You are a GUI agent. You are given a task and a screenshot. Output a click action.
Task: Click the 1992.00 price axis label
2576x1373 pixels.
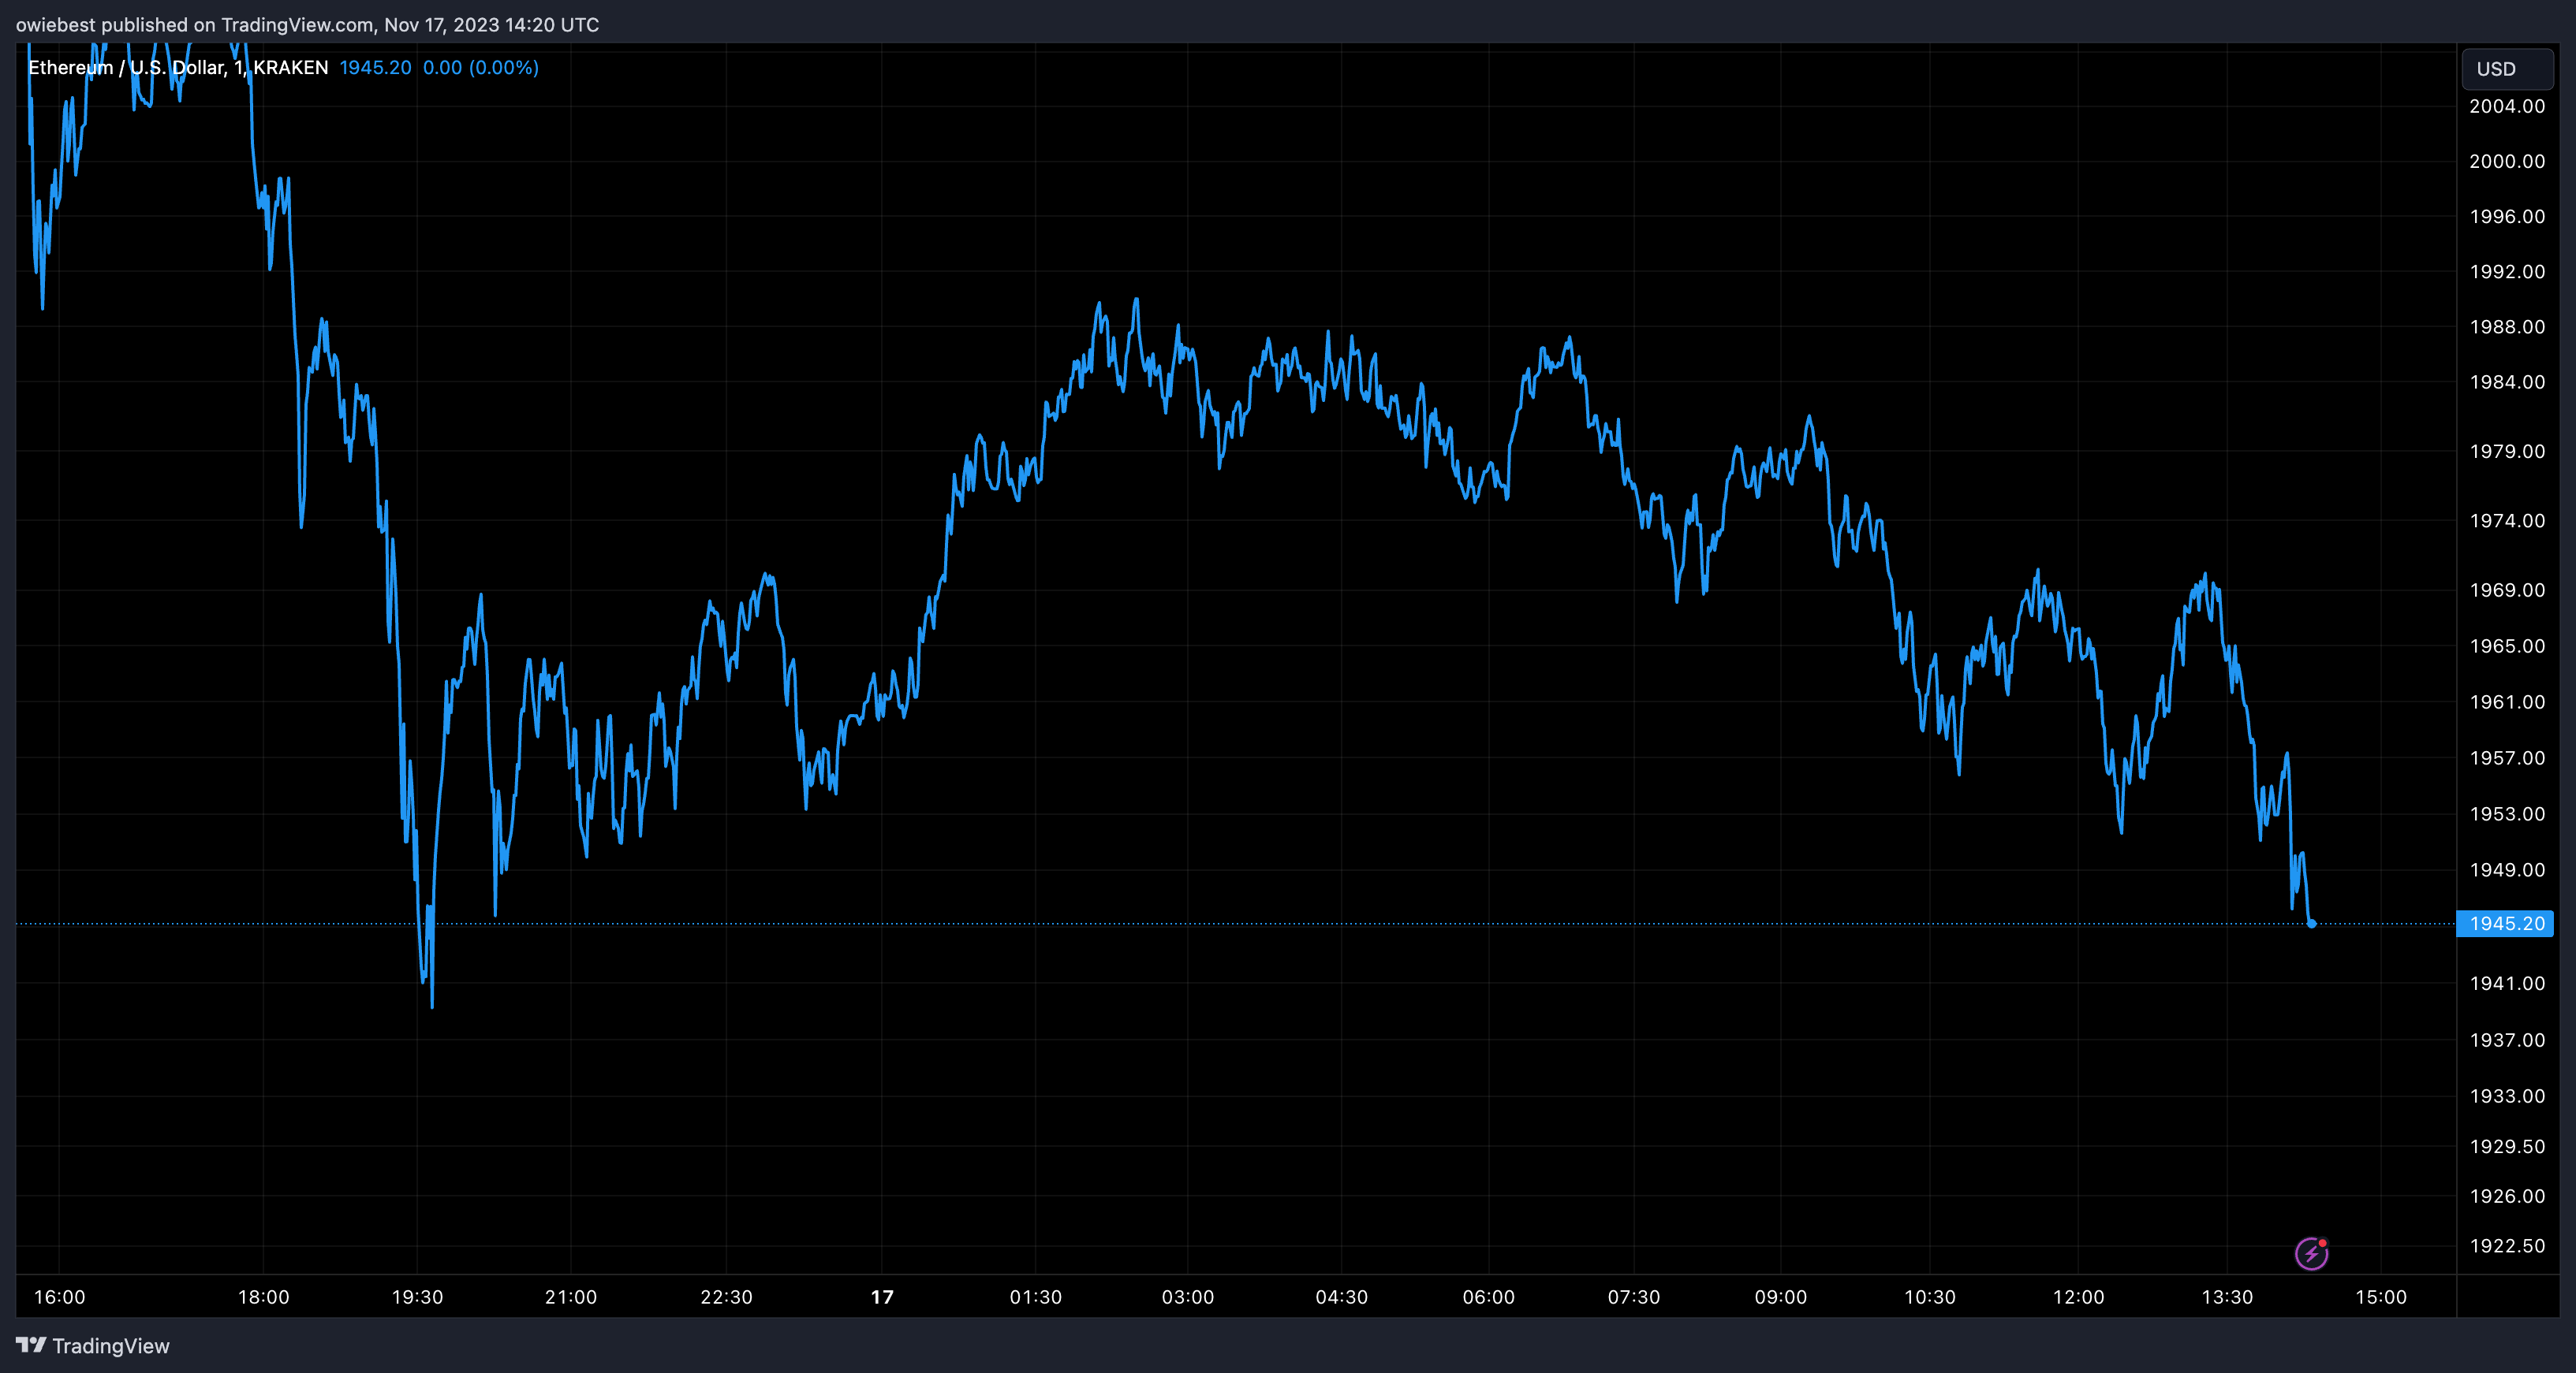pyautogui.click(x=2507, y=272)
